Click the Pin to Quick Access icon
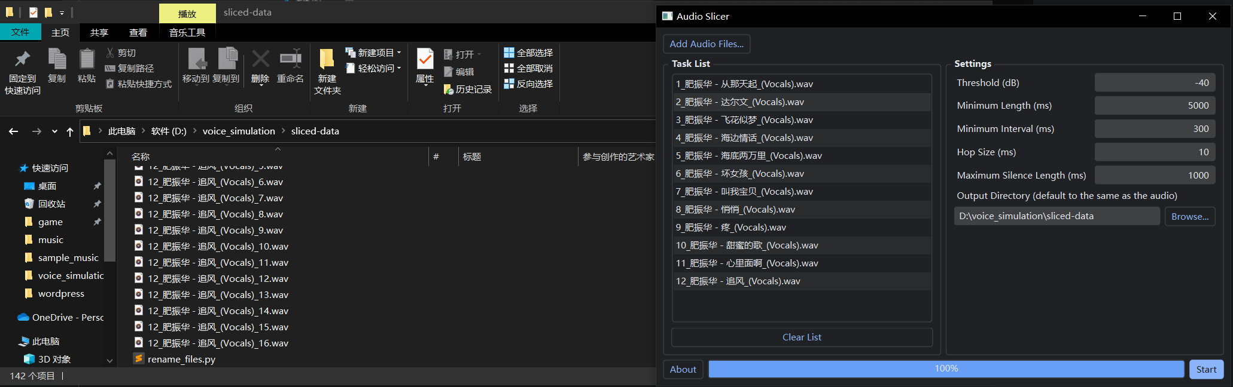Image resolution: width=1233 pixels, height=387 pixels. tap(23, 60)
